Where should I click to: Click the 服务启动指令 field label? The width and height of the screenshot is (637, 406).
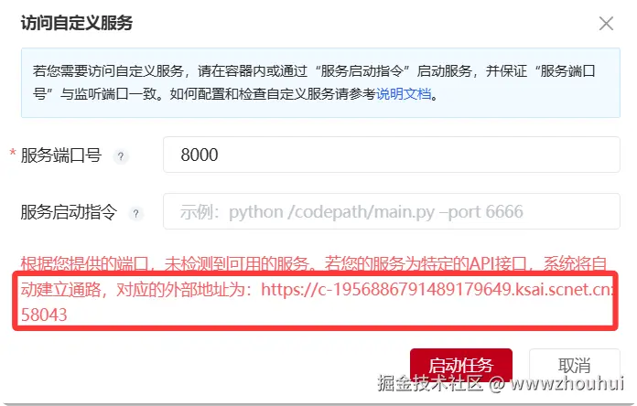[69, 212]
